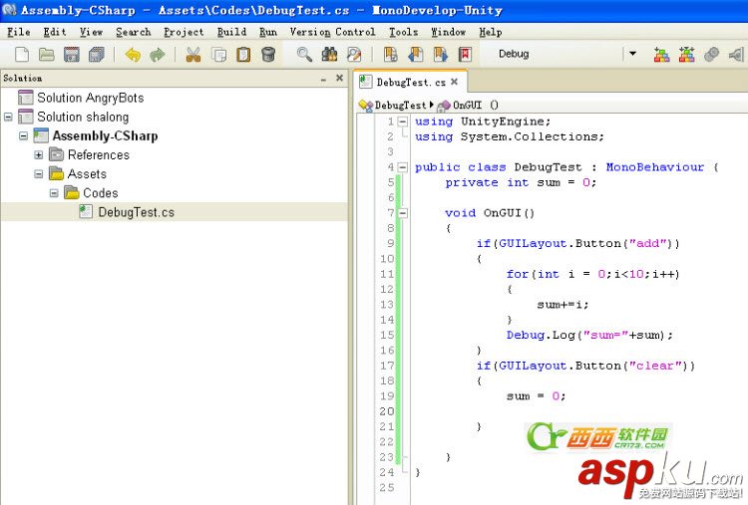Fold the OnGUI method at line 7
The width and height of the screenshot is (748, 505).
click(x=403, y=213)
